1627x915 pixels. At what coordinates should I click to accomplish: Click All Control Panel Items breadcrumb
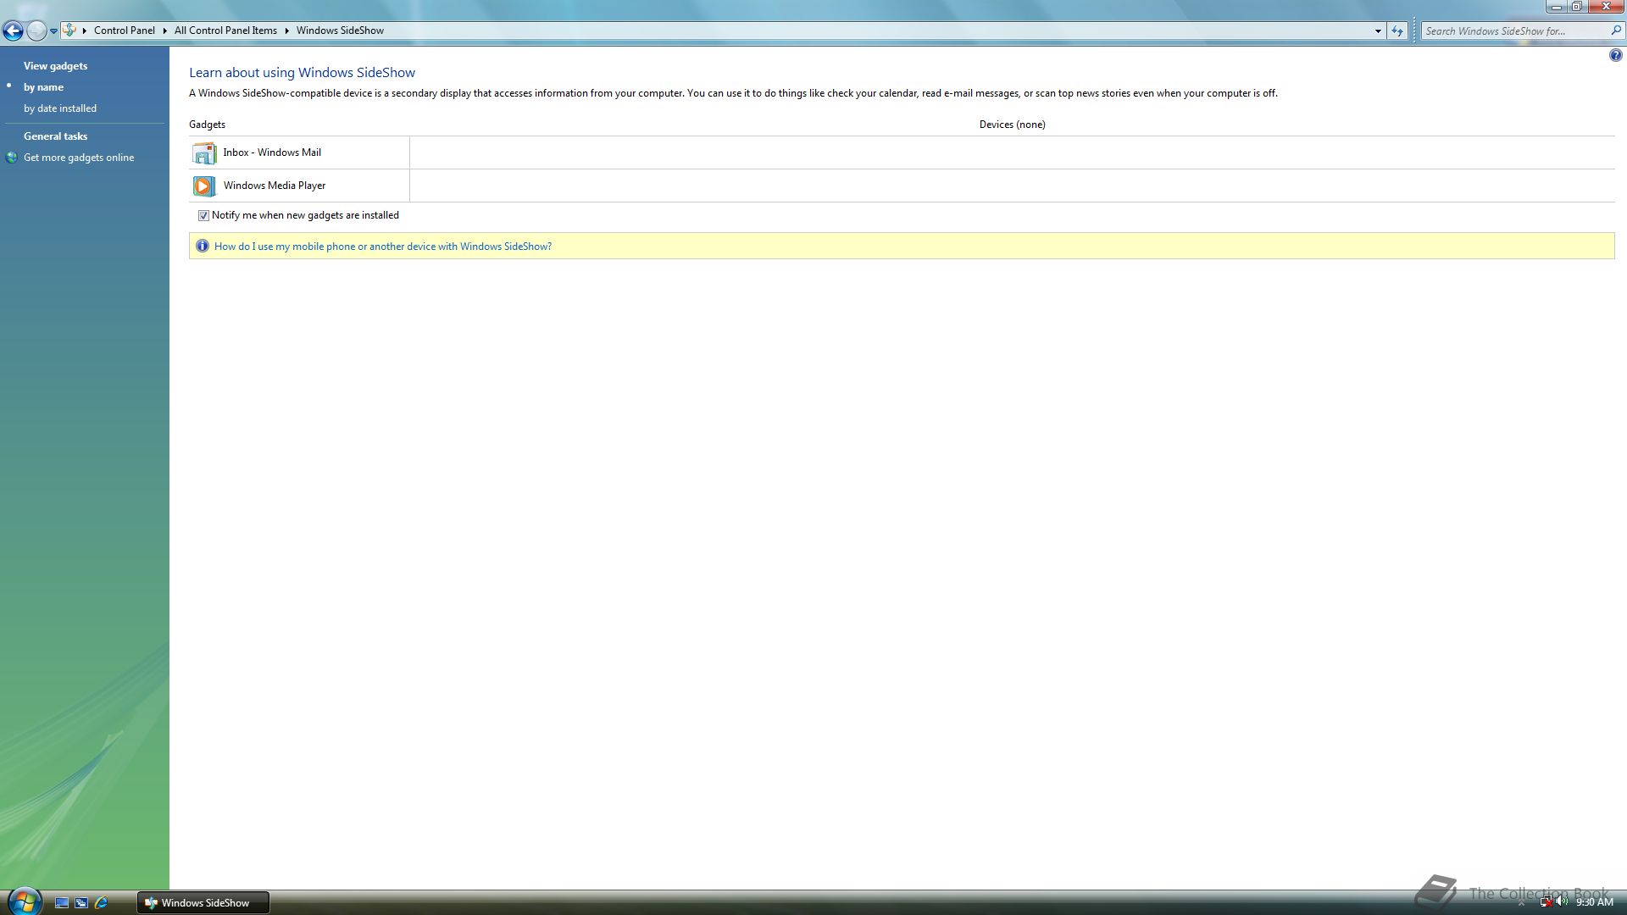(225, 30)
